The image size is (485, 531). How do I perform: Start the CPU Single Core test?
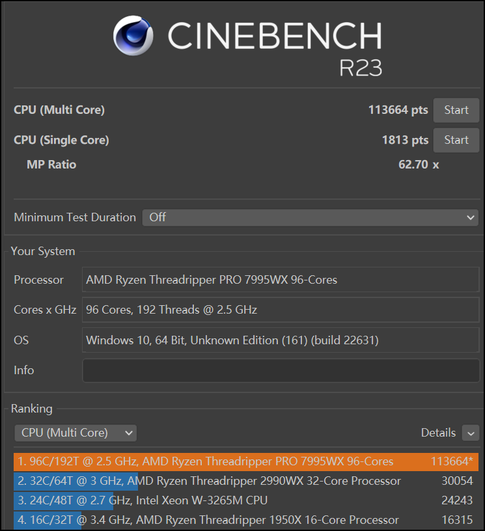coord(456,140)
